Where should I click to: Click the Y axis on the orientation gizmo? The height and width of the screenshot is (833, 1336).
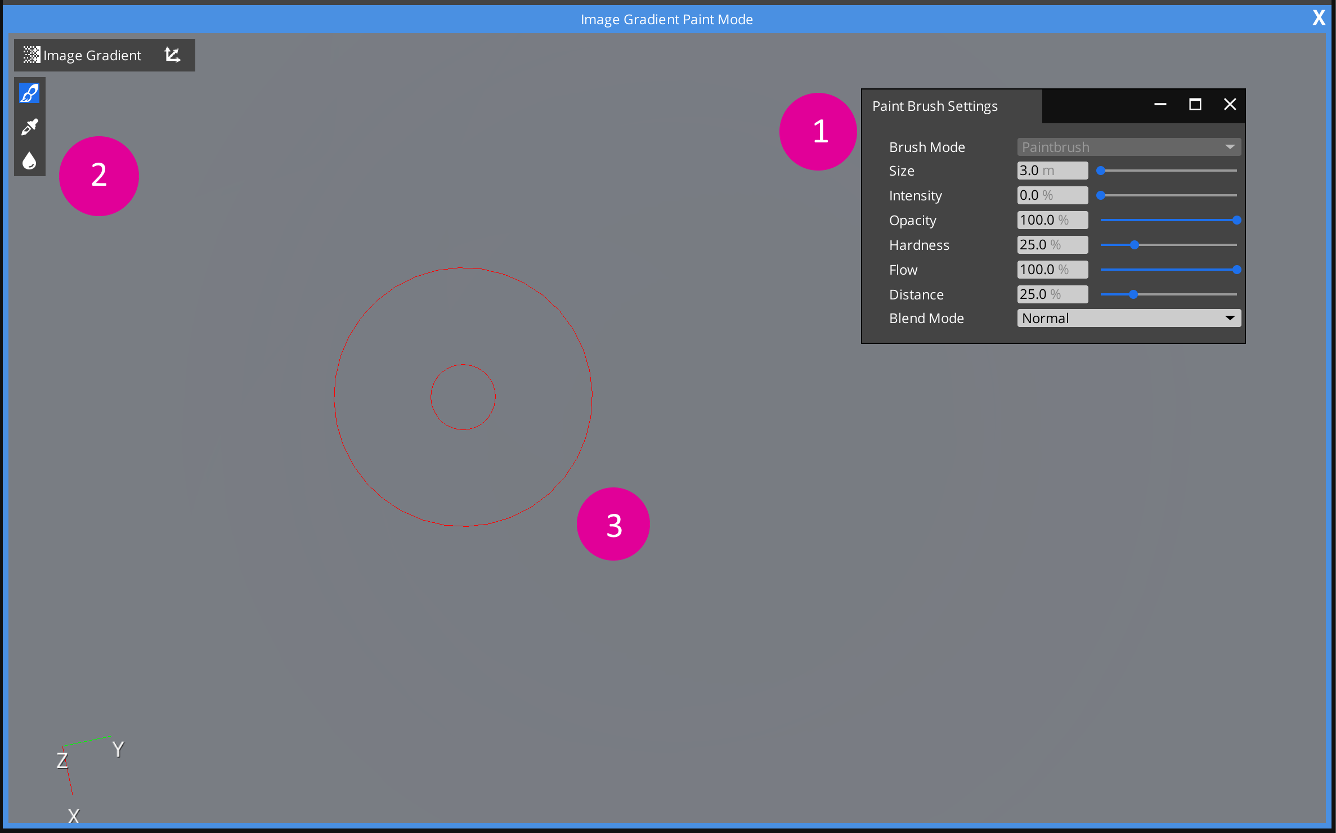tap(117, 749)
